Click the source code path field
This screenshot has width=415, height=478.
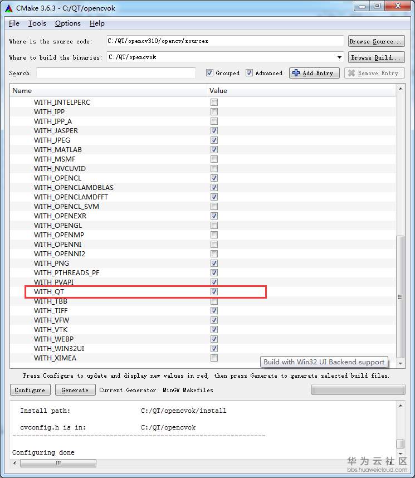click(225, 41)
